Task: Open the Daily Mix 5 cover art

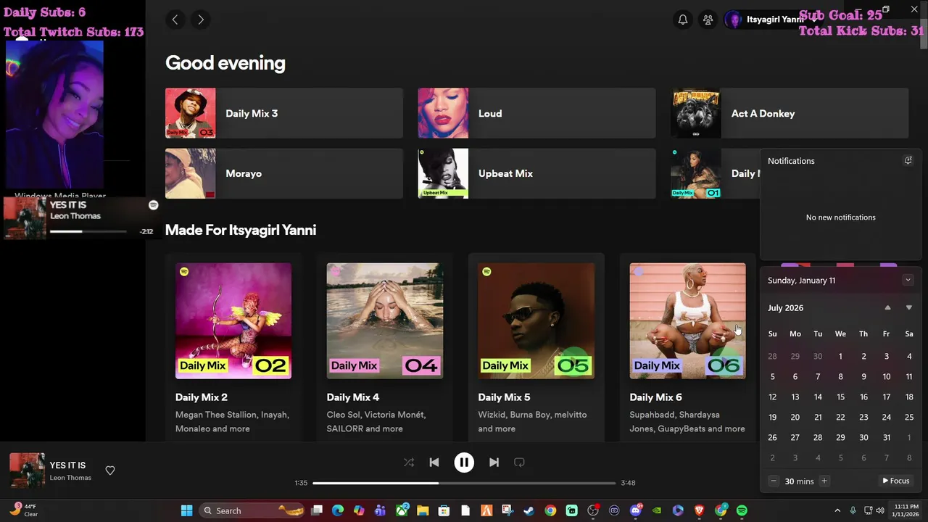Action: [x=536, y=320]
